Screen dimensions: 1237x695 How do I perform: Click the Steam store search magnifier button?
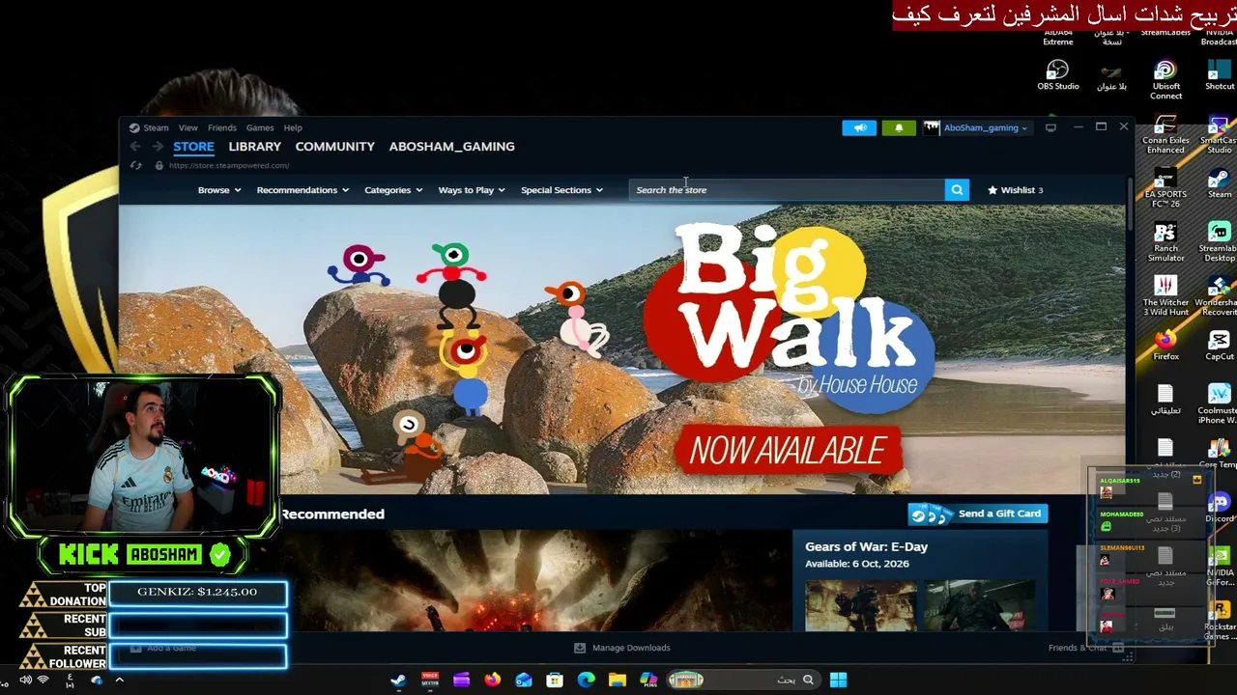(x=957, y=190)
